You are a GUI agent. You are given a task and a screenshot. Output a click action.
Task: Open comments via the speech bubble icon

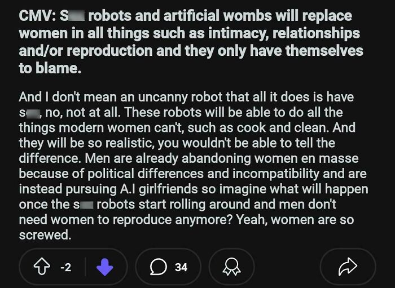tap(158, 267)
